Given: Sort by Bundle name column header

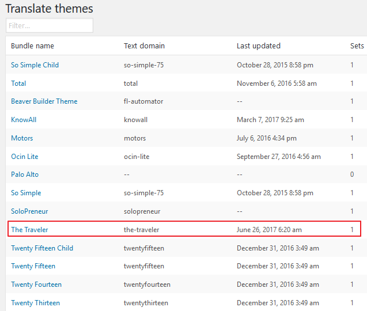Looking at the screenshot, I should (x=32, y=45).
